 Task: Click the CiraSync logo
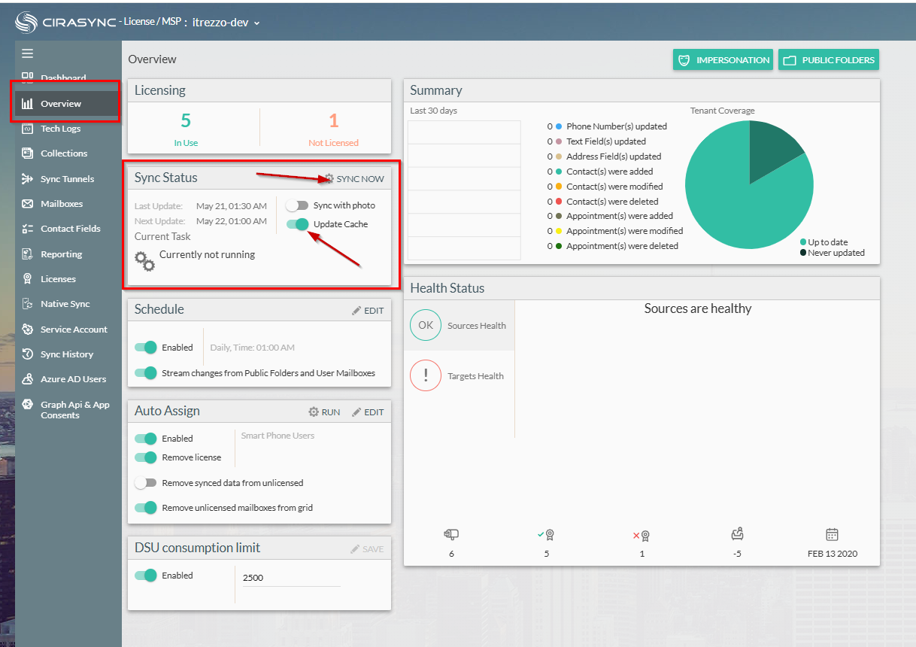click(x=65, y=23)
